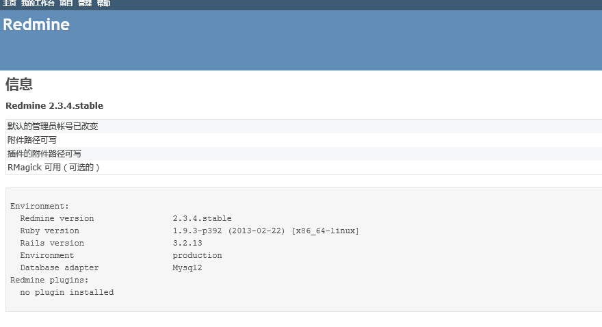Click the no plugin installed text
This screenshot has height=327, width=602.
[x=67, y=292]
